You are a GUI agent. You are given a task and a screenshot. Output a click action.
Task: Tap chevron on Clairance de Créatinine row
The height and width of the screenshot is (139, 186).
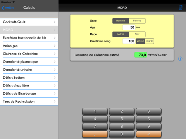point(55,54)
